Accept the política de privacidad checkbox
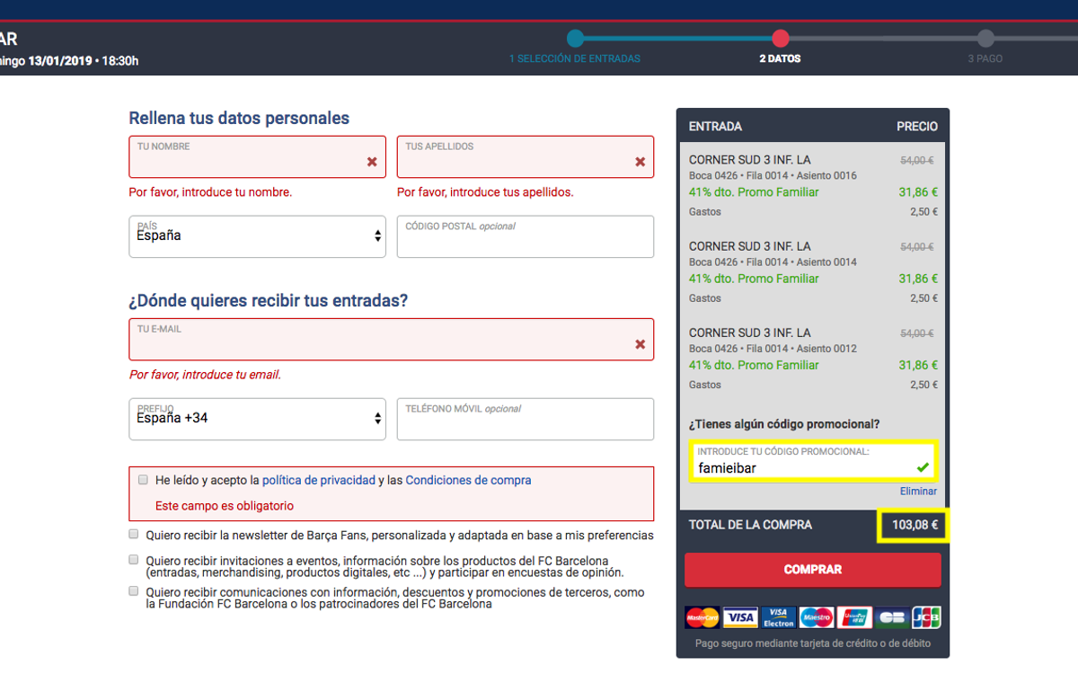Image resolution: width=1078 pixels, height=674 pixels. 143,480
